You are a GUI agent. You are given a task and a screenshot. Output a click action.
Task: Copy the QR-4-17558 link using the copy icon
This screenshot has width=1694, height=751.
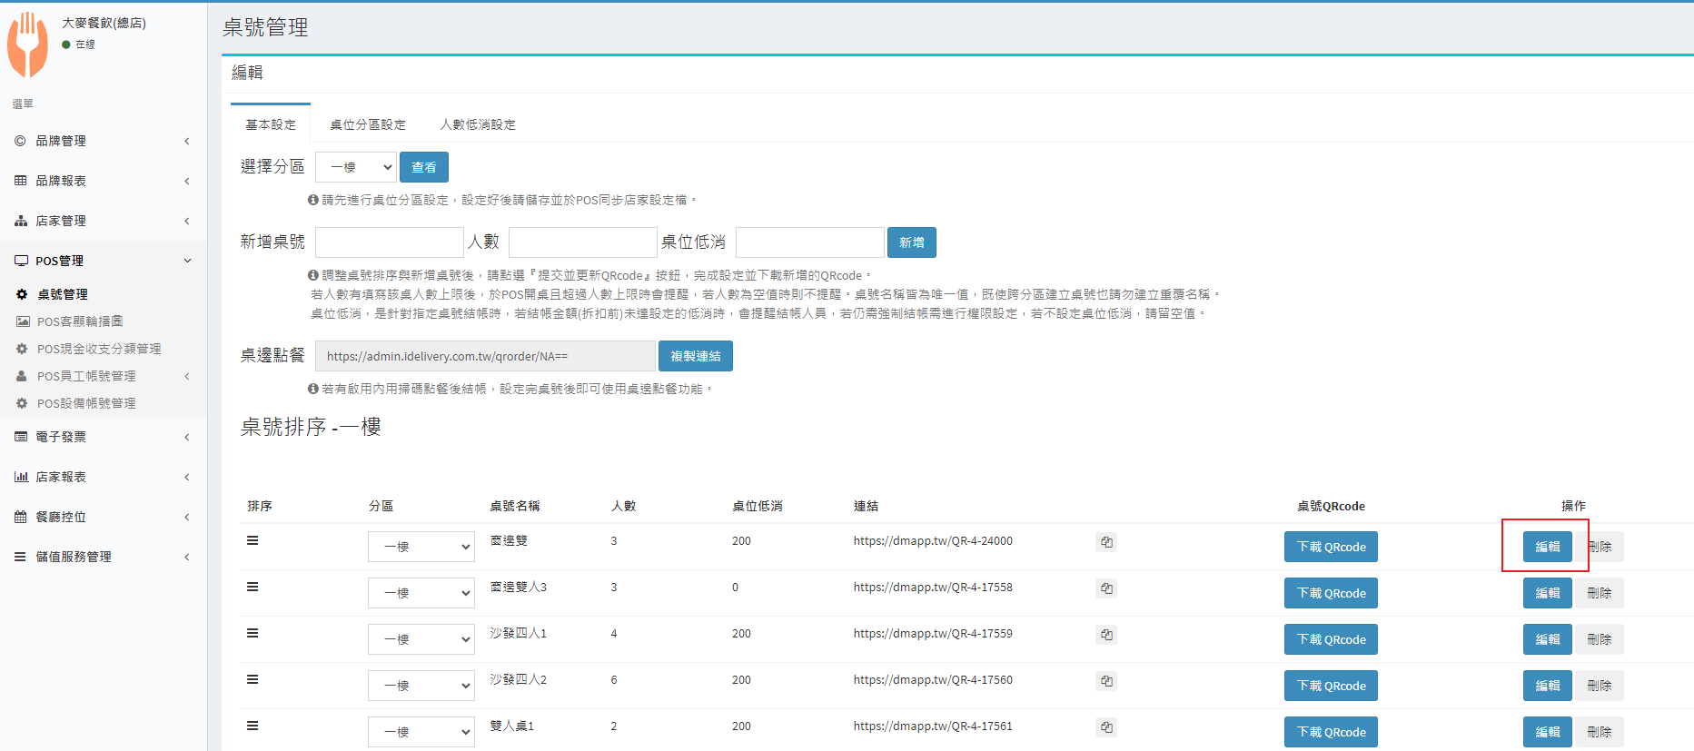coord(1105,588)
